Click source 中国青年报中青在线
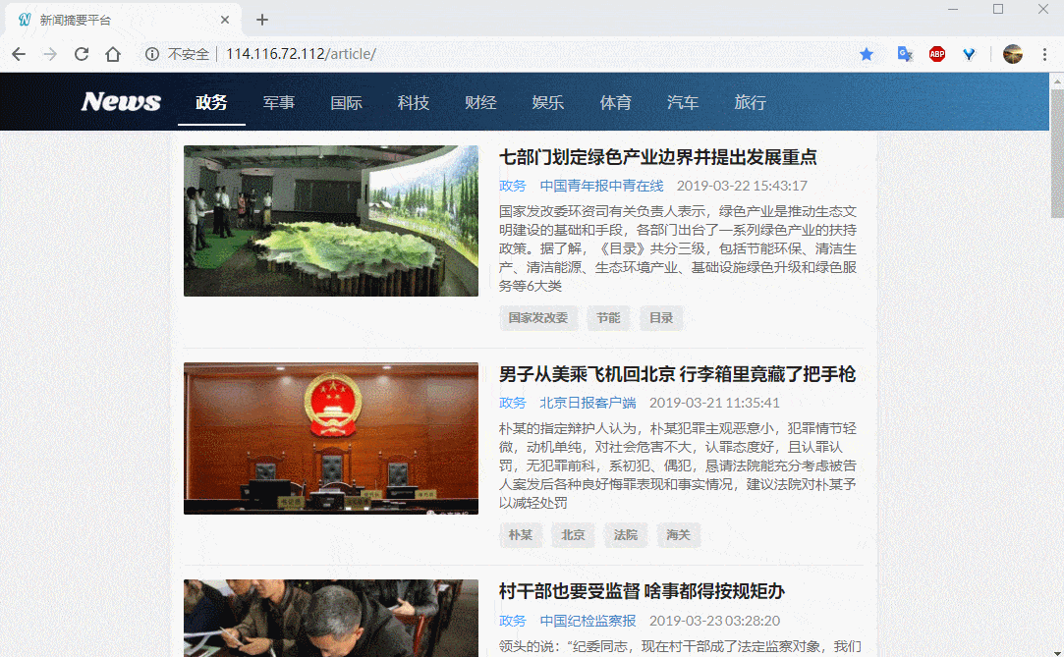 (602, 186)
